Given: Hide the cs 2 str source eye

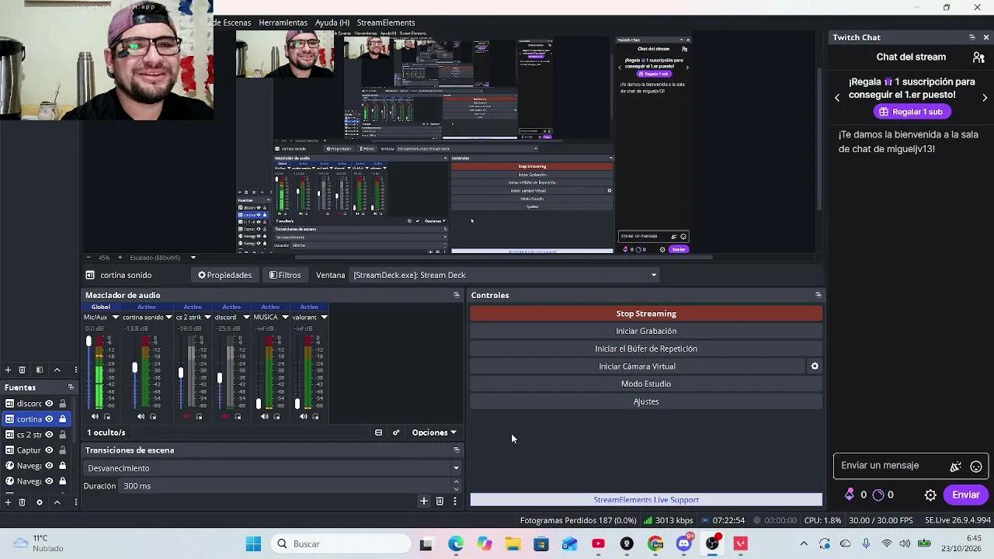Looking at the screenshot, I should [49, 435].
